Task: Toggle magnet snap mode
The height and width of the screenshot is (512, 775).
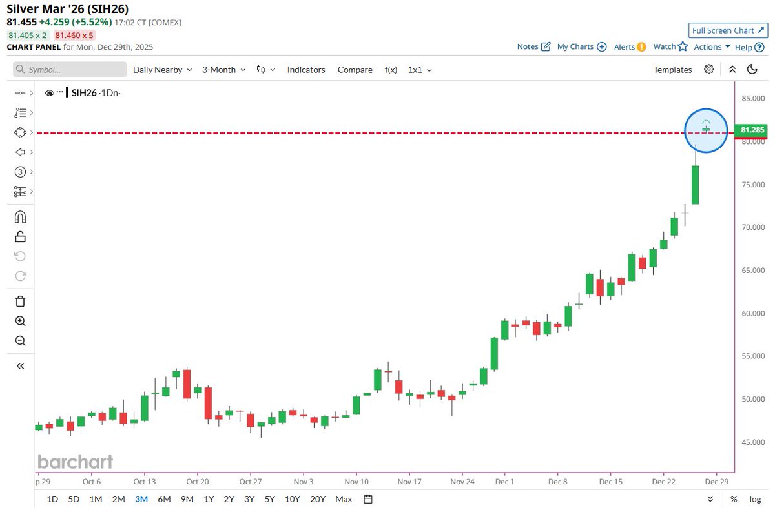Action: (20, 216)
